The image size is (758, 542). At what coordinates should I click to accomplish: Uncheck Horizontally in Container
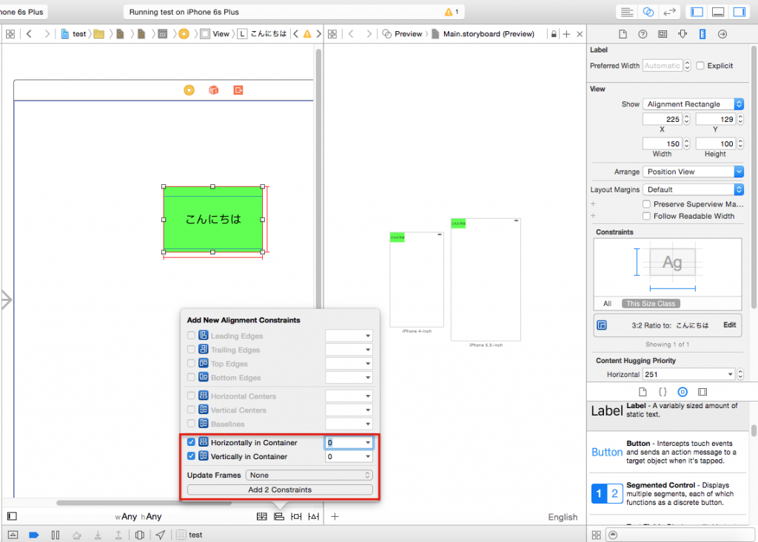click(191, 442)
